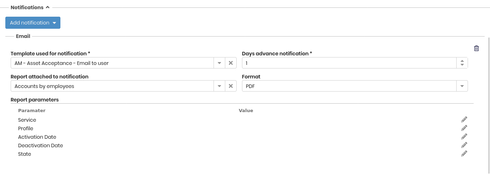Edit the Deactivation Date parameter
This screenshot has width=490, height=176.
(464, 145)
